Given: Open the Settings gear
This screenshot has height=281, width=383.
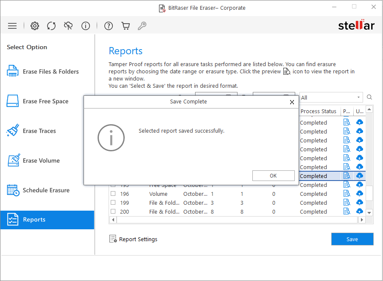Looking at the screenshot, I should (x=35, y=26).
